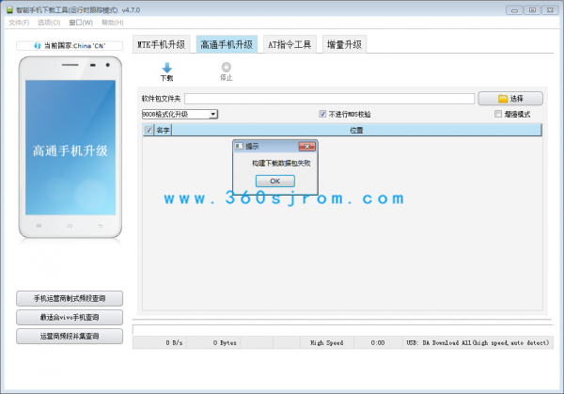Toggle the skip MD5 verification checkbox
The image size is (564, 394).
(x=322, y=114)
